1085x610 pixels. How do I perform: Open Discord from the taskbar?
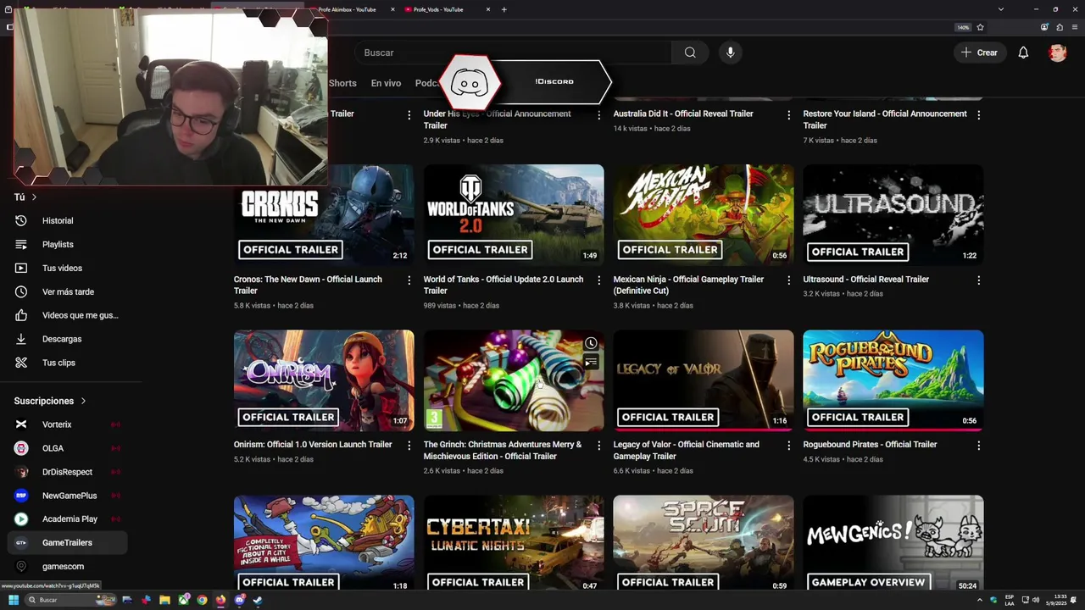coord(239,600)
